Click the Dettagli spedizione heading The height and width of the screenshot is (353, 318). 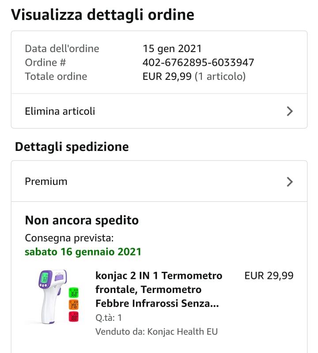(x=72, y=147)
